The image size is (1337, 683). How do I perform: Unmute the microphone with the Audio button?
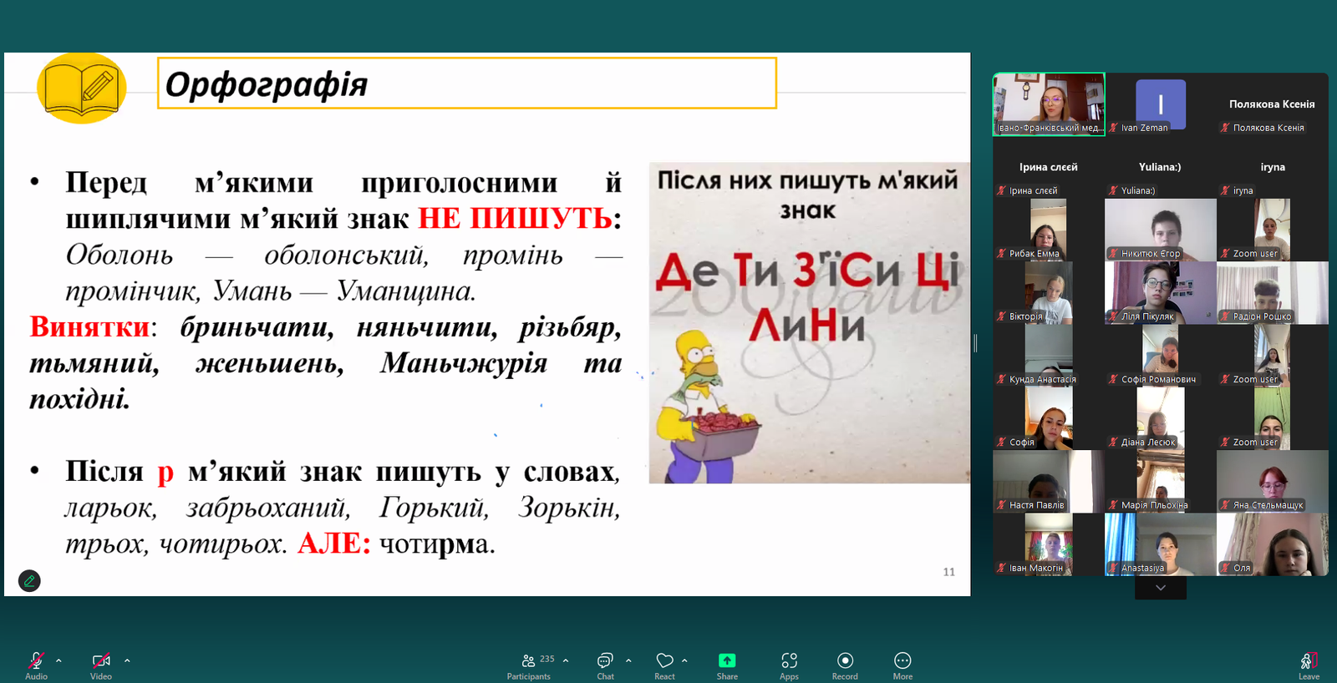tap(36, 665)
